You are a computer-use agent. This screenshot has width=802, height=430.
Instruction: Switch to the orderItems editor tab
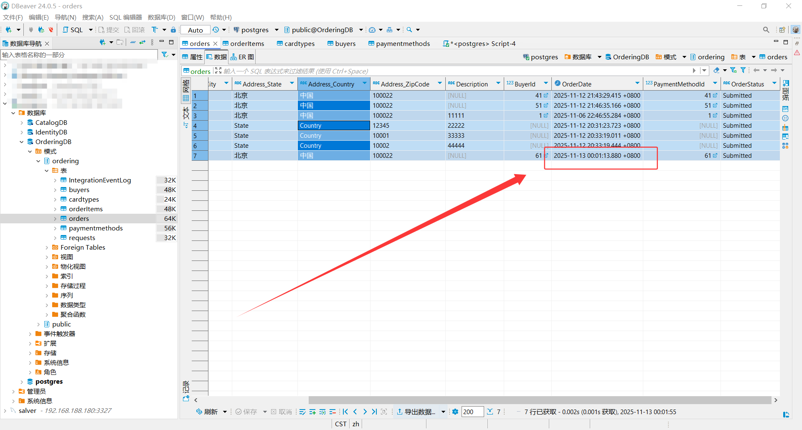point(244,43)
